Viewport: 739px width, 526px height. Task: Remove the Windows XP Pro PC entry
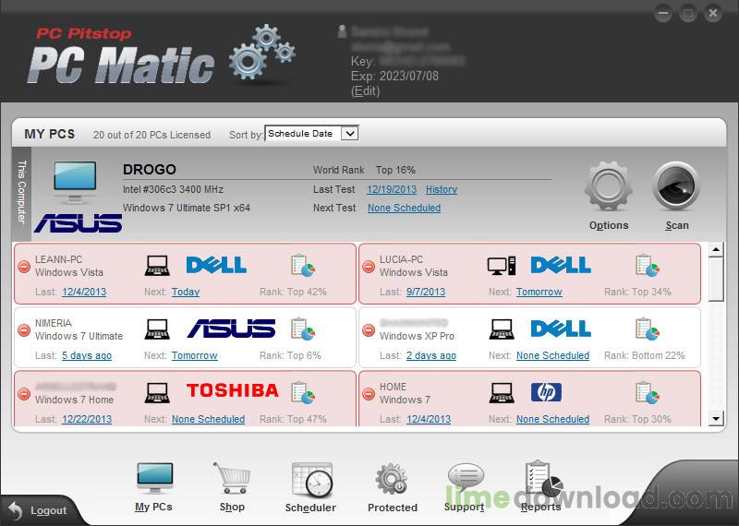click(369, 330)
